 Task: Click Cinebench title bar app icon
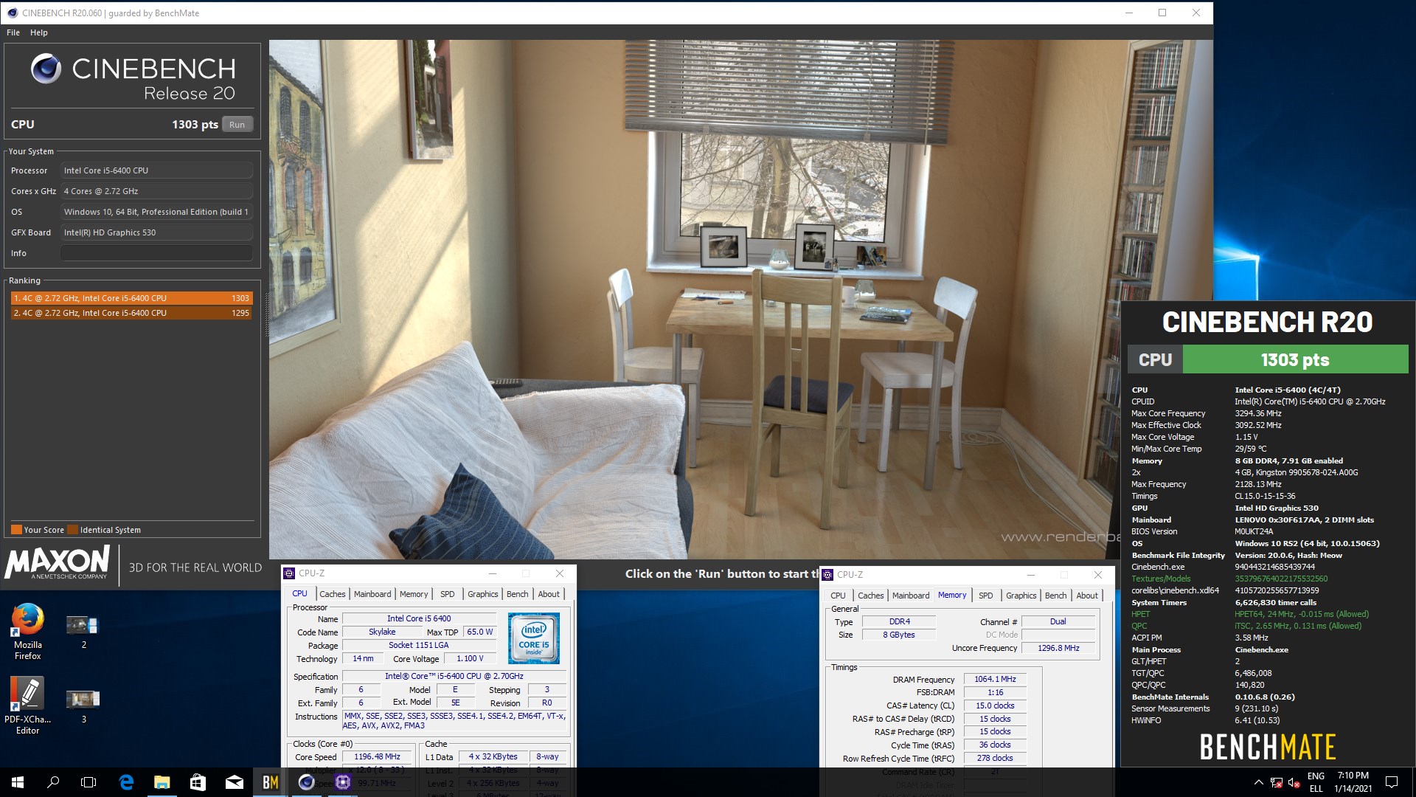pyautogui.click(x=13, y=13)
